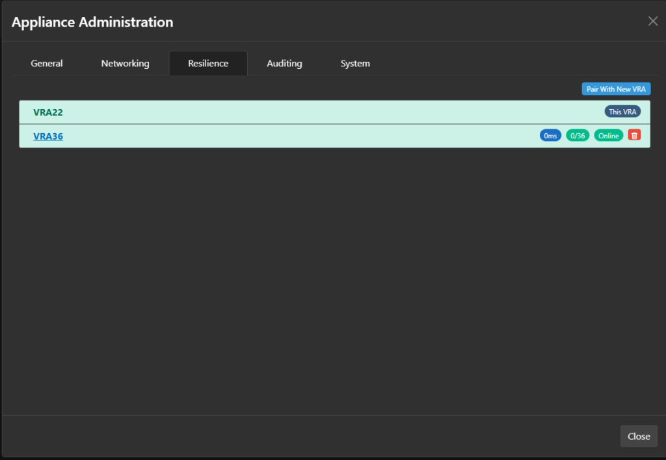Open the VRA36 hyperlink
This screenshot has height=460, width=666.
(x=48, y=136)
